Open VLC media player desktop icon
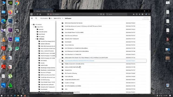This screenshot has width=173, height=97. 4,40
